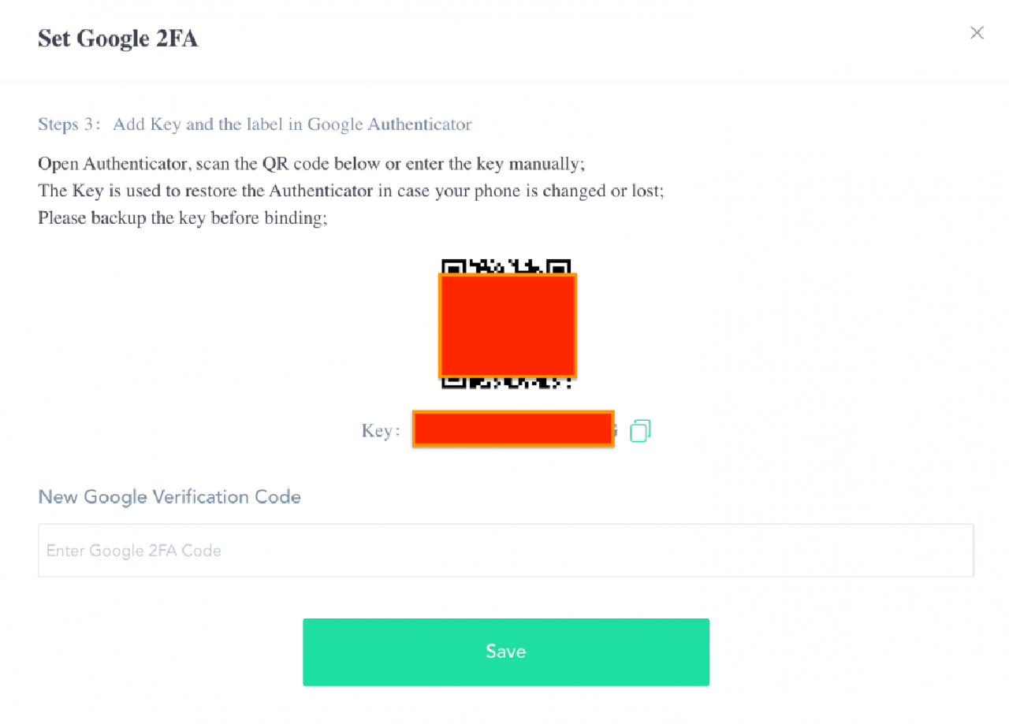
Task: Click the Key: label
Action: click(x=381, y=431)
